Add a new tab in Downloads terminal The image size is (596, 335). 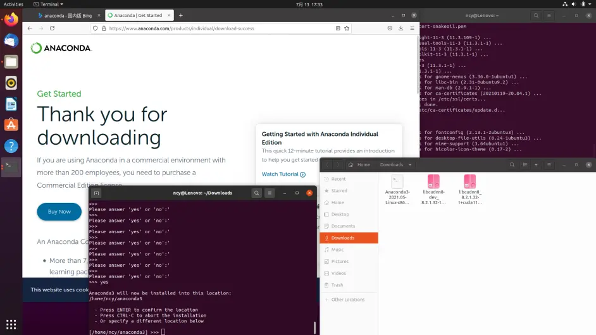point(97,193)
